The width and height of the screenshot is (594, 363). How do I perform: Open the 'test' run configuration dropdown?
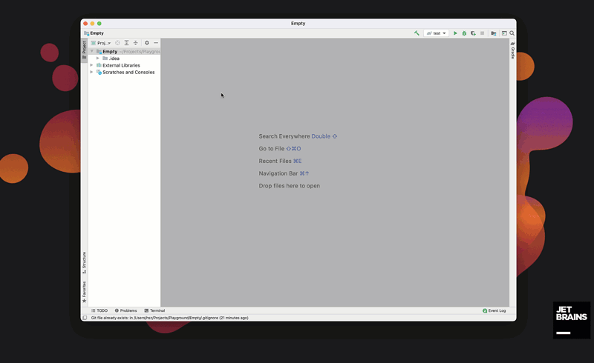coord(436,33)
